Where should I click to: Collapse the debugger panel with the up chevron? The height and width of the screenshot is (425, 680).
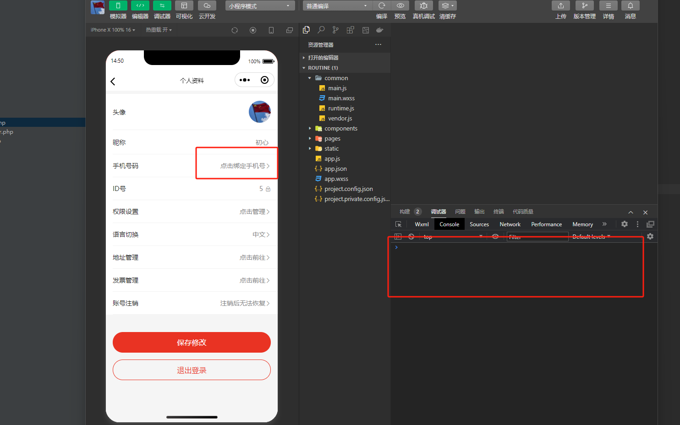pyautogui.click(x=631, y=212)
